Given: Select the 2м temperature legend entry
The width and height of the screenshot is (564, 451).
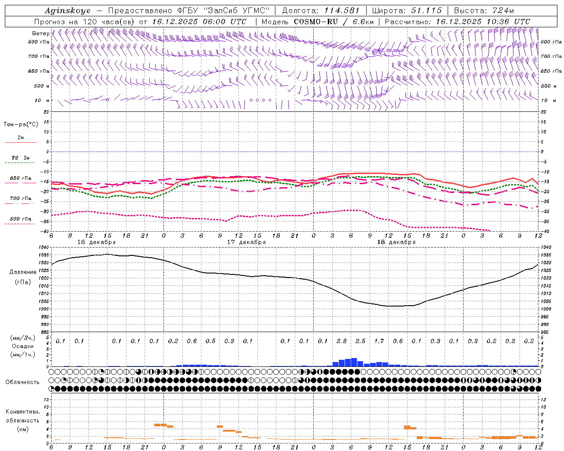Looking at the screenshot, I should [21, 138].
